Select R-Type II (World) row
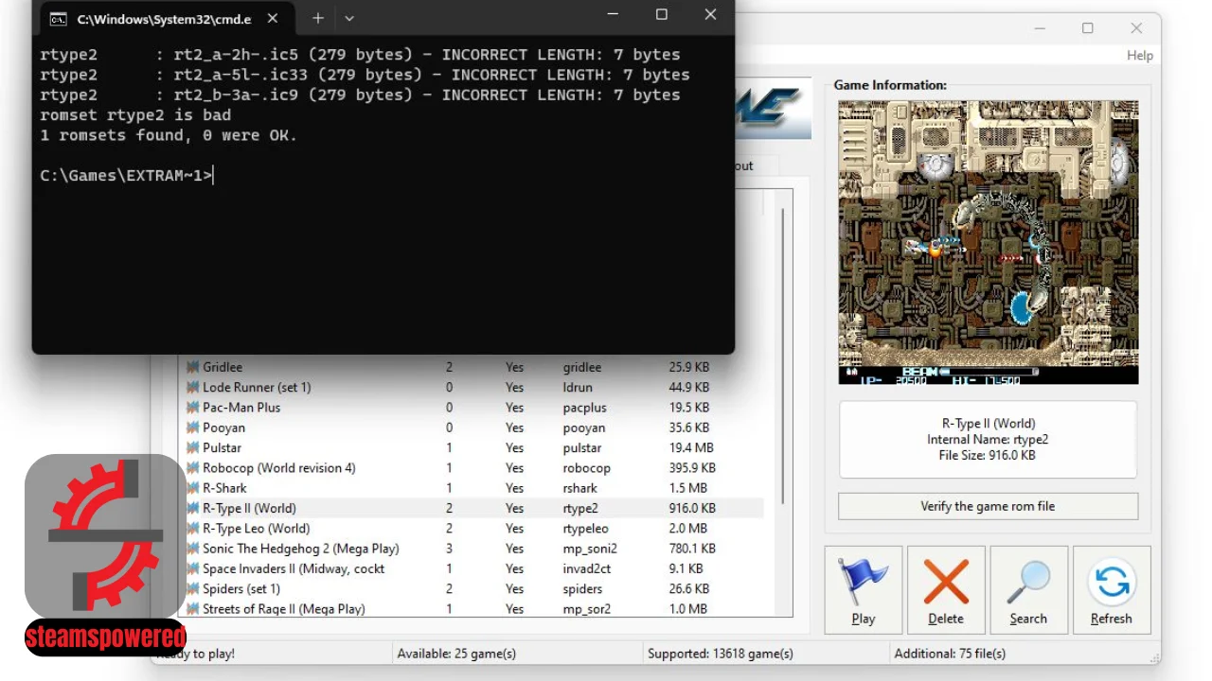The image size is (1212, 681). click(473, 508)
